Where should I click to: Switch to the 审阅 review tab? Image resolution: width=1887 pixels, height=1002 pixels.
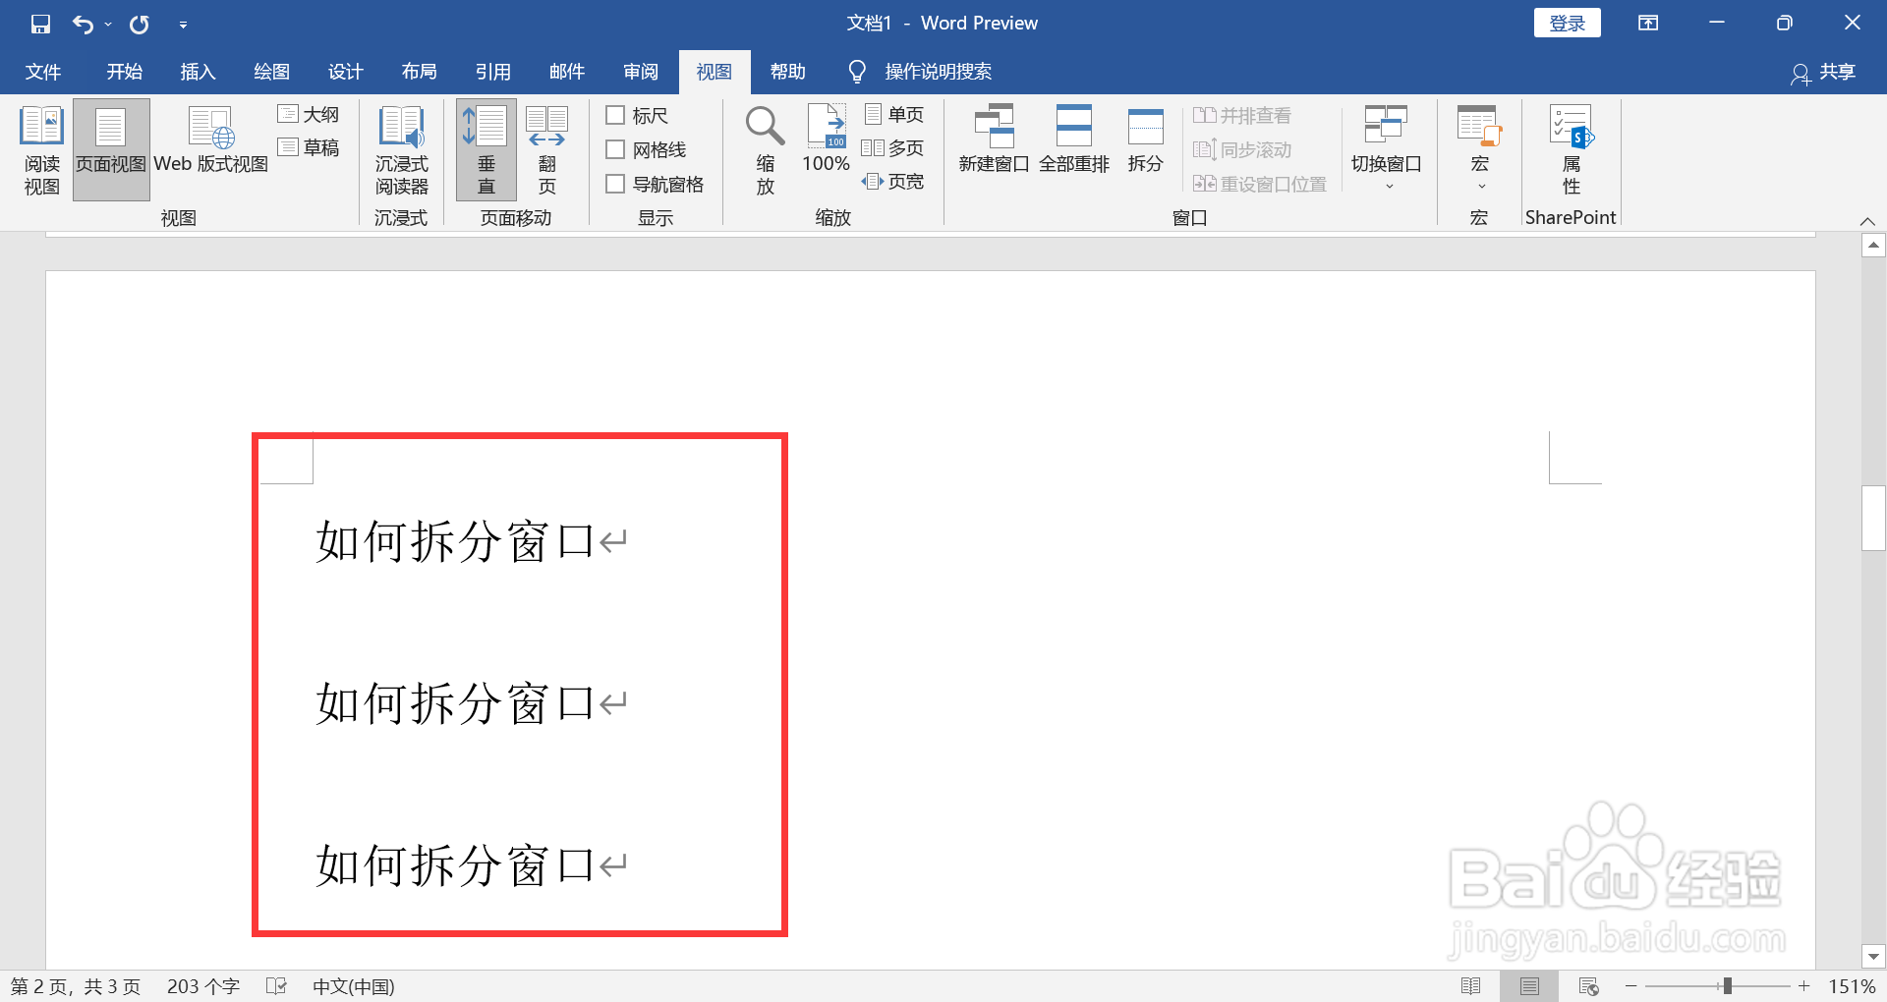coord(640,71)
